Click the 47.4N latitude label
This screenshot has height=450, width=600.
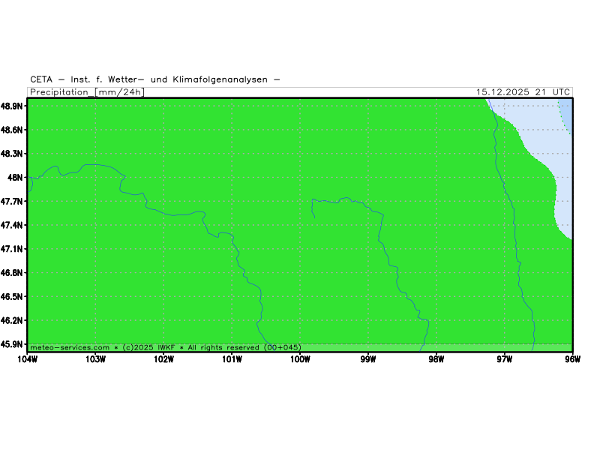click(13, 225)
